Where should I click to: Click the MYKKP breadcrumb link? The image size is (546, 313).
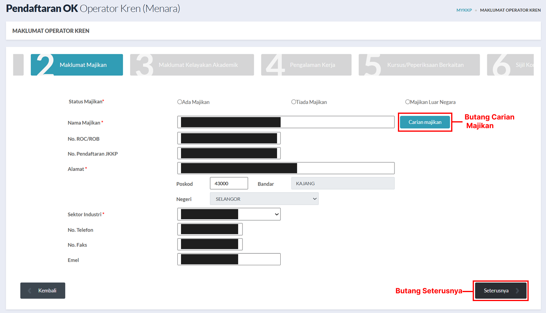pyautogui.click(x=464, y=10)
